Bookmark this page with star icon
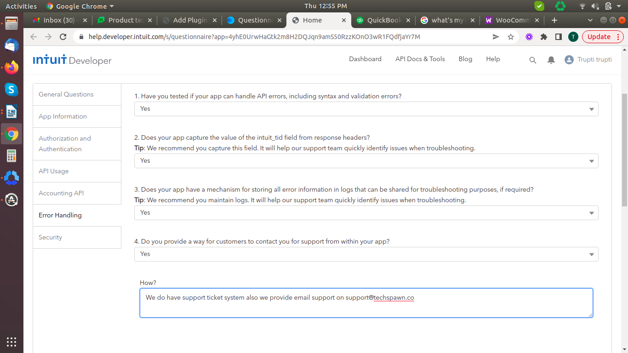Screen dimensions: 628x353 click(510, 37)
